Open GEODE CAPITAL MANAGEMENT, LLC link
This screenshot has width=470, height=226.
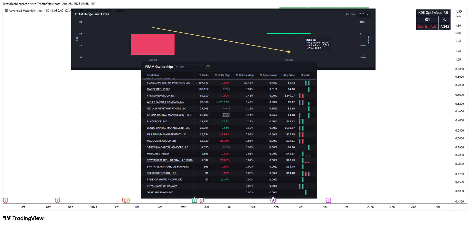pyautogui.click(x=168, y=128)
